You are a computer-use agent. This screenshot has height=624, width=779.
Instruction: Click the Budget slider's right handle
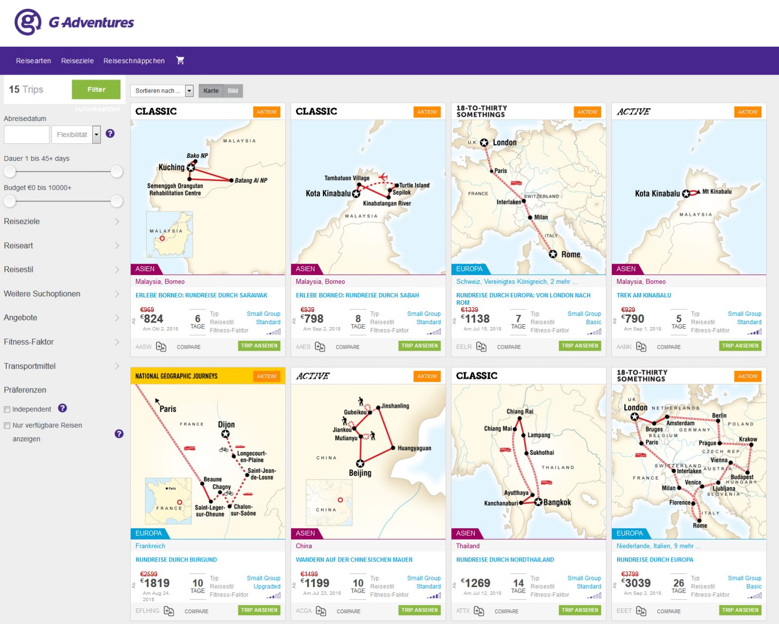pyautogui.click(x=117, y=201)
